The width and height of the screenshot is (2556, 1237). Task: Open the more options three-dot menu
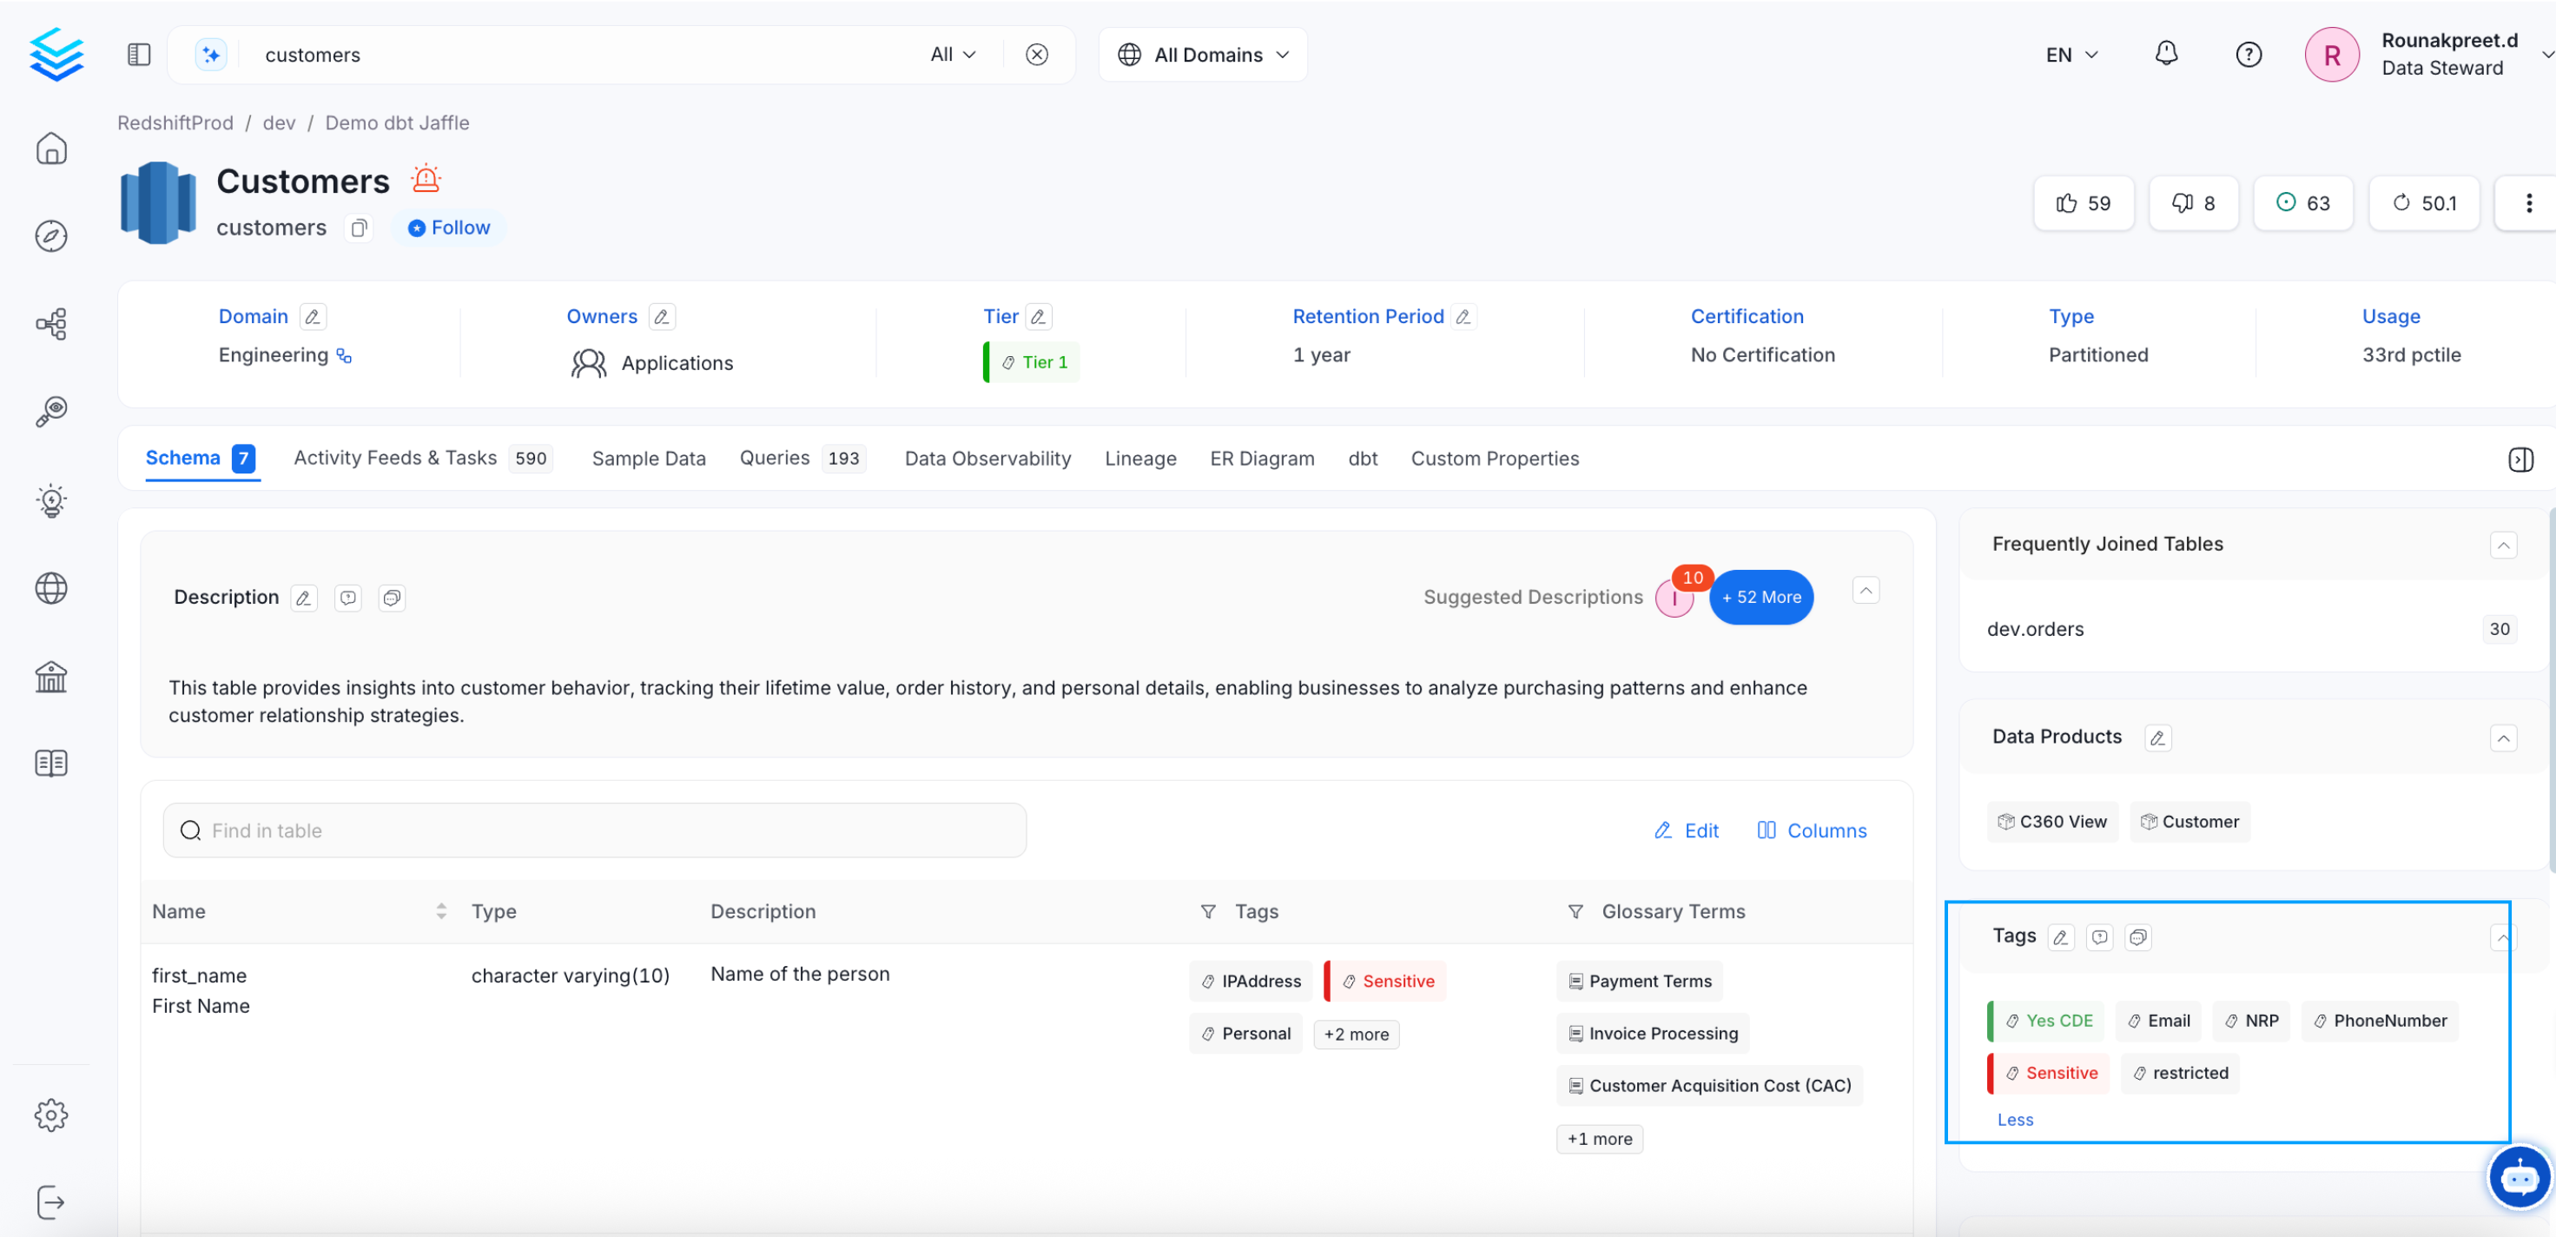(x=2529, y=203)
